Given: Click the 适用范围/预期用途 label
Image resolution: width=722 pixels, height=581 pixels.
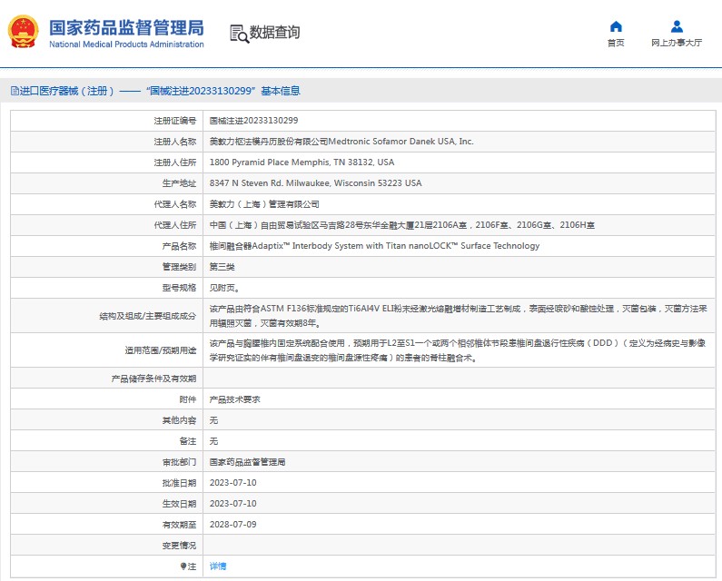Looking at the screenshot, I should pyautogui.click(x=160, y=350).
